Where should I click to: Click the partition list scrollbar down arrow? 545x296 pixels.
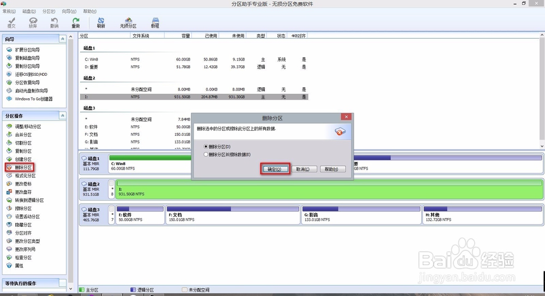click(x=542, y=147)
